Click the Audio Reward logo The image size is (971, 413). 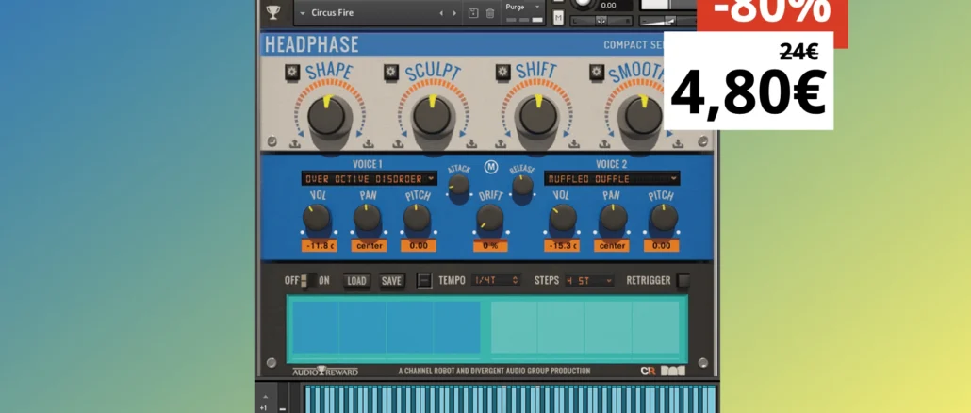coord(325,371)
